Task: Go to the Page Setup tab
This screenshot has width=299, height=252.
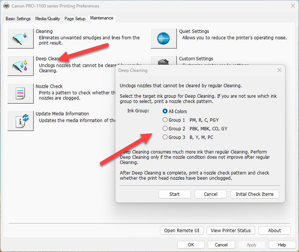Action: [x=75, y=18]
